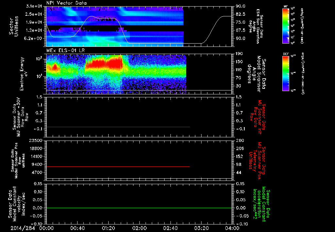Image resolution: width=335 pixels, height=232 pixels.
Task: Click the 206 telemetry tick label
Action: point(239,148)
